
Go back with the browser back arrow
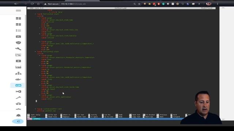click(x=16, y=4)
